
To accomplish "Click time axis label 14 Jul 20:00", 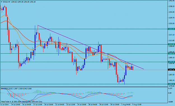I will click(x=16, y=105).
